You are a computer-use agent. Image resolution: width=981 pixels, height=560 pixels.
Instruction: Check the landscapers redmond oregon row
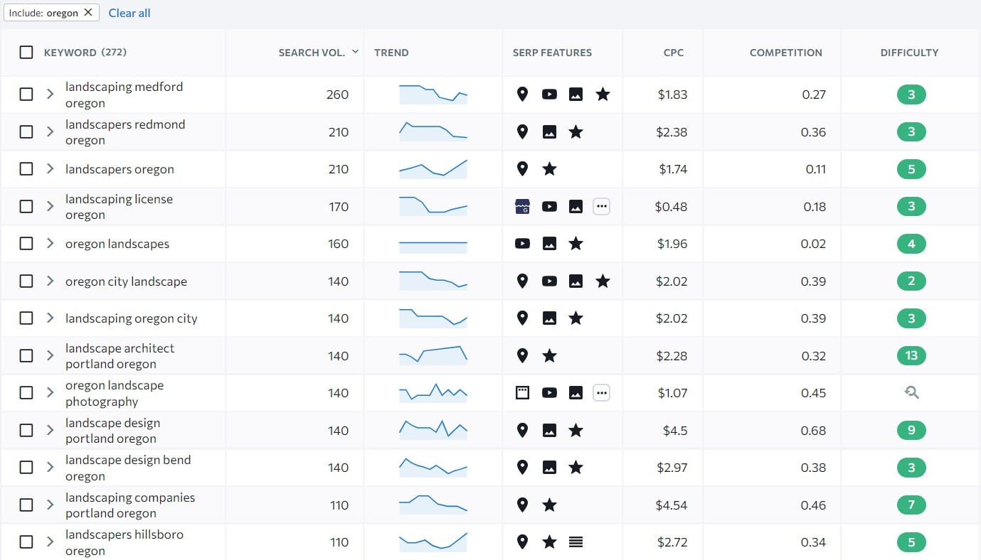coord(26,132)
